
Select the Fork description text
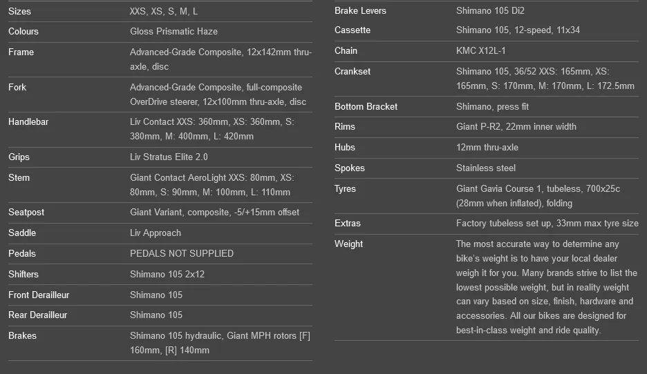tap(218, 95)
